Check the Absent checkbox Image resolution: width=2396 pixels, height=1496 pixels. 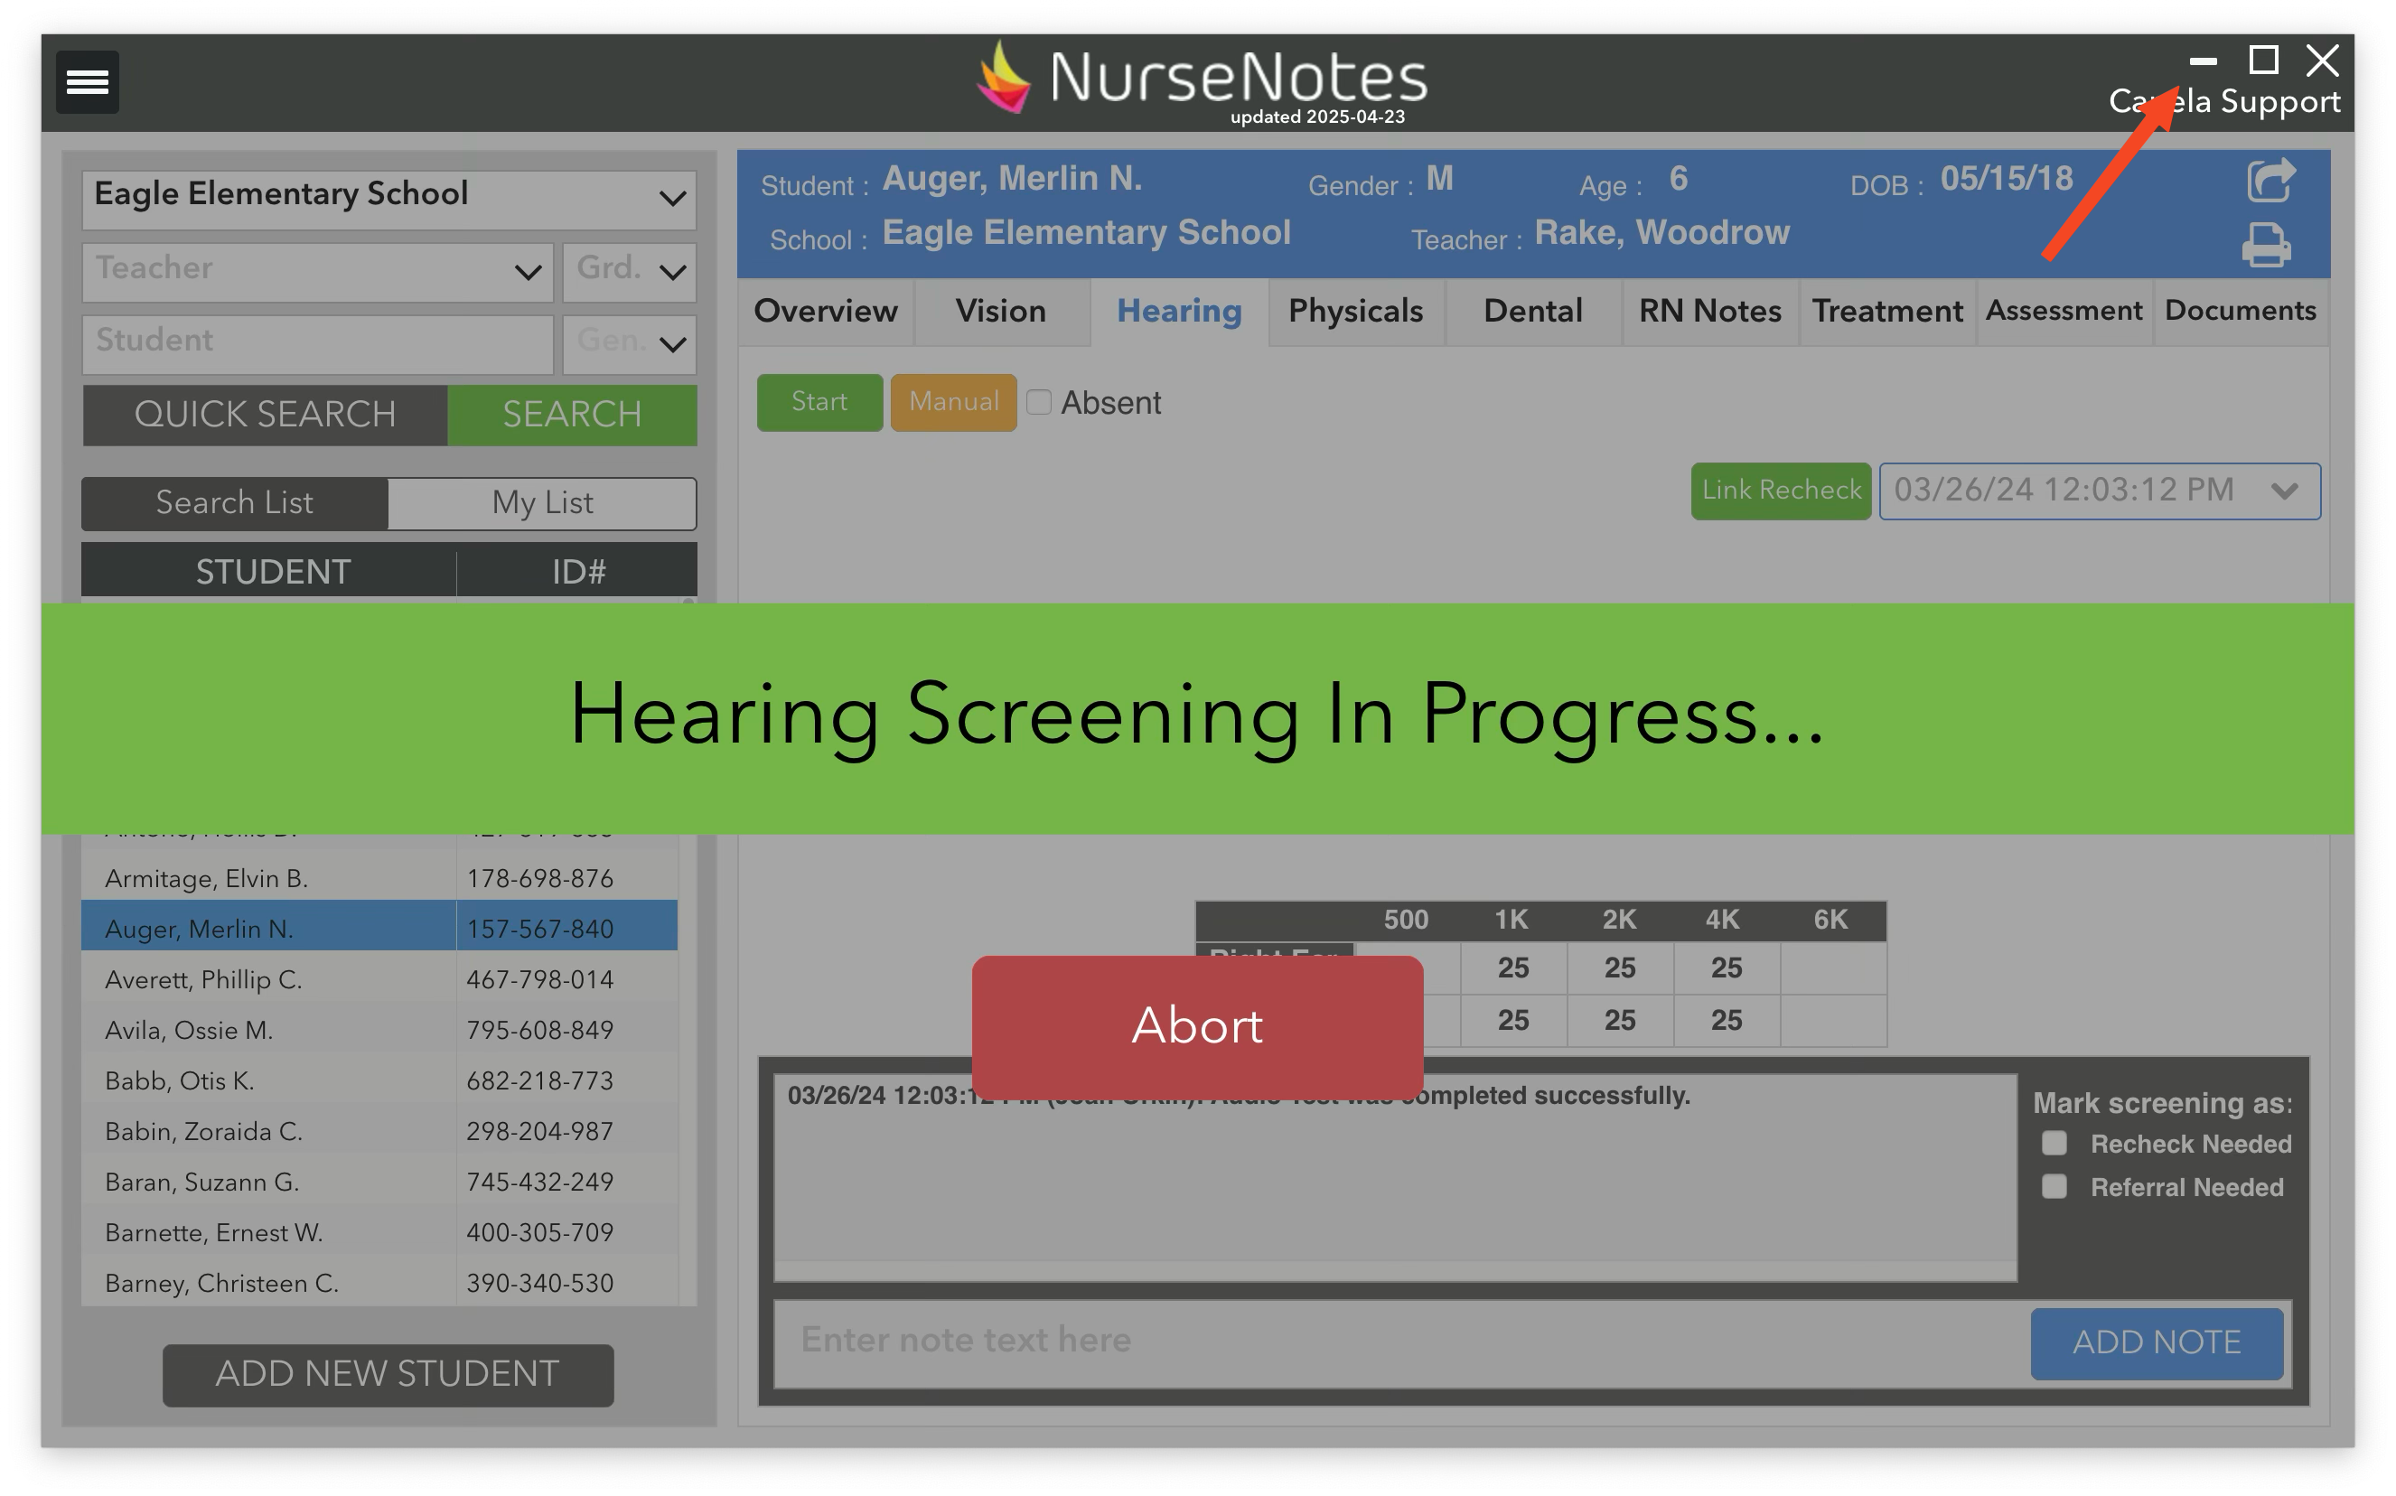(1040, 403)
